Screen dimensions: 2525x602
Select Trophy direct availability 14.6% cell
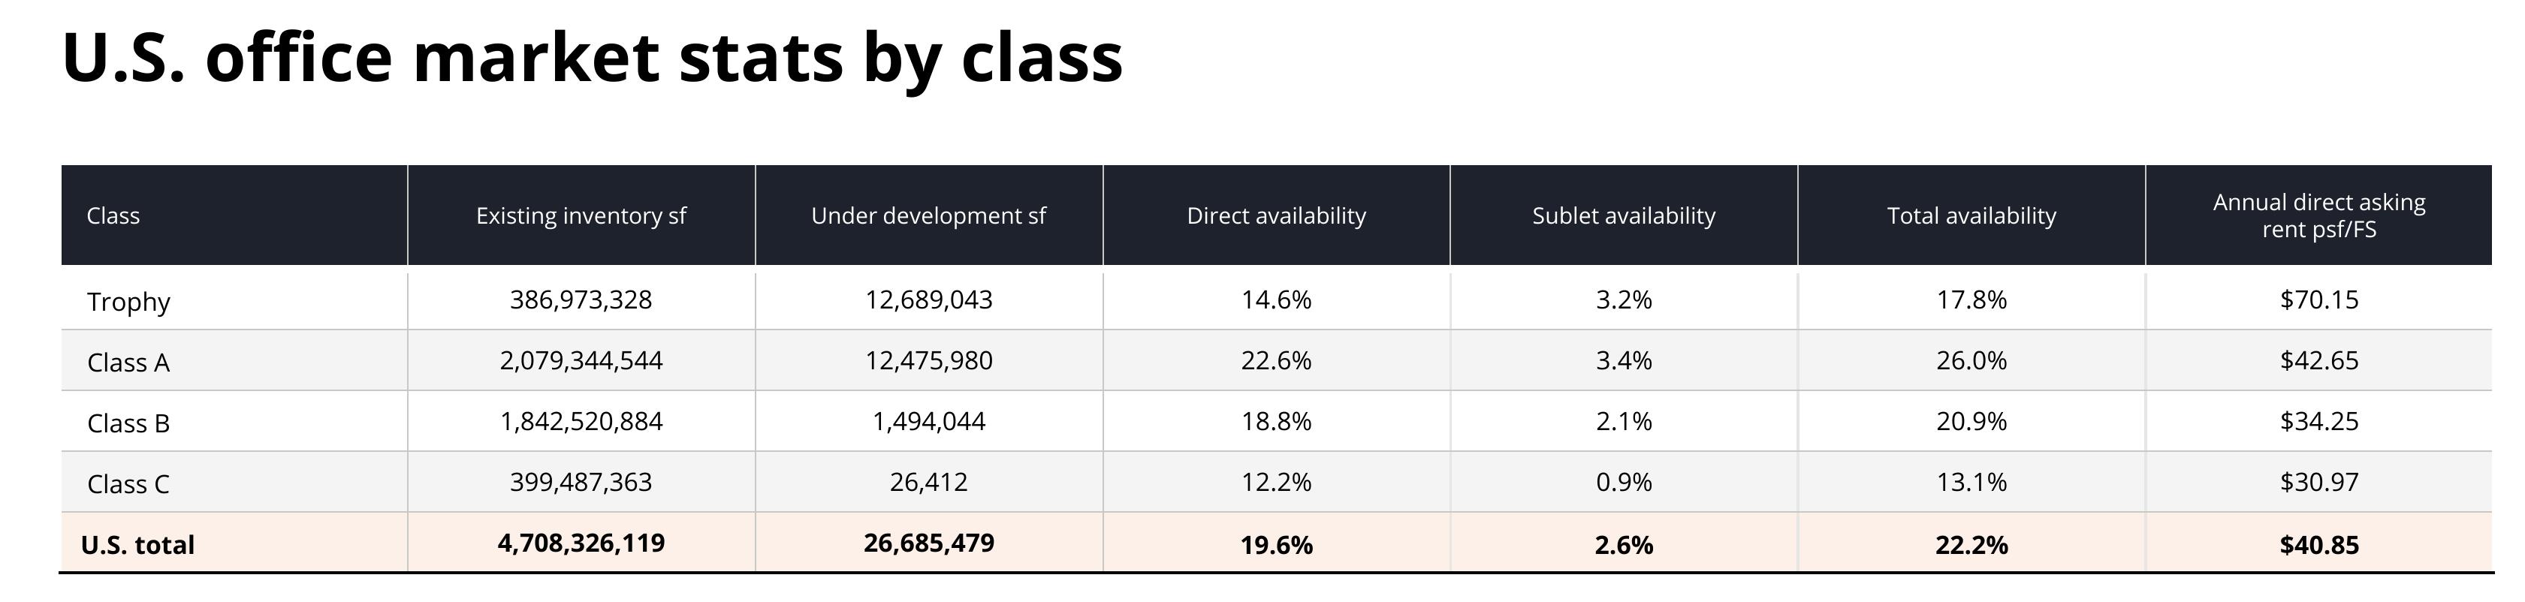point(1276,299)
